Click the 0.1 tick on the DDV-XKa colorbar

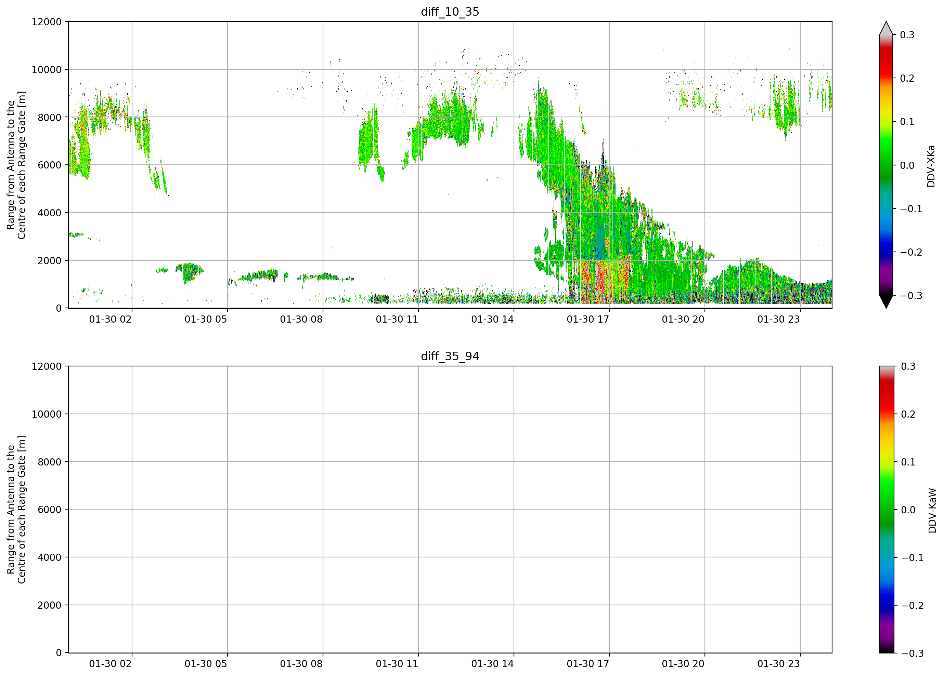point(907,122)
